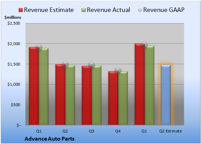This screenshot has width=201, height=144.
Task: Select the red Q2 revenue estimate bar
Action: [x=61, y=95]
